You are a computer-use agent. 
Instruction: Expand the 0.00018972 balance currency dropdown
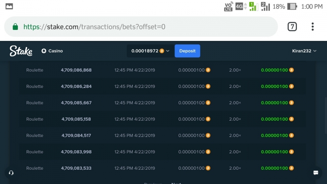click(168, 51)
